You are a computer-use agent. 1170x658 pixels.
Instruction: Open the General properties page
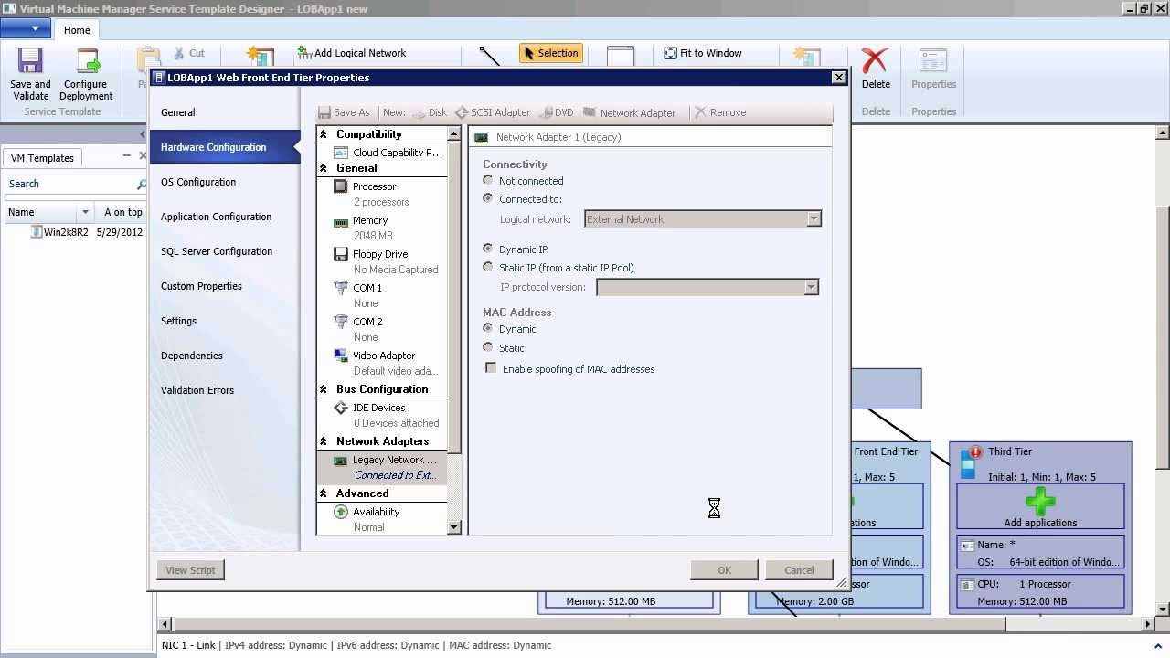click(x=224, y=112)
